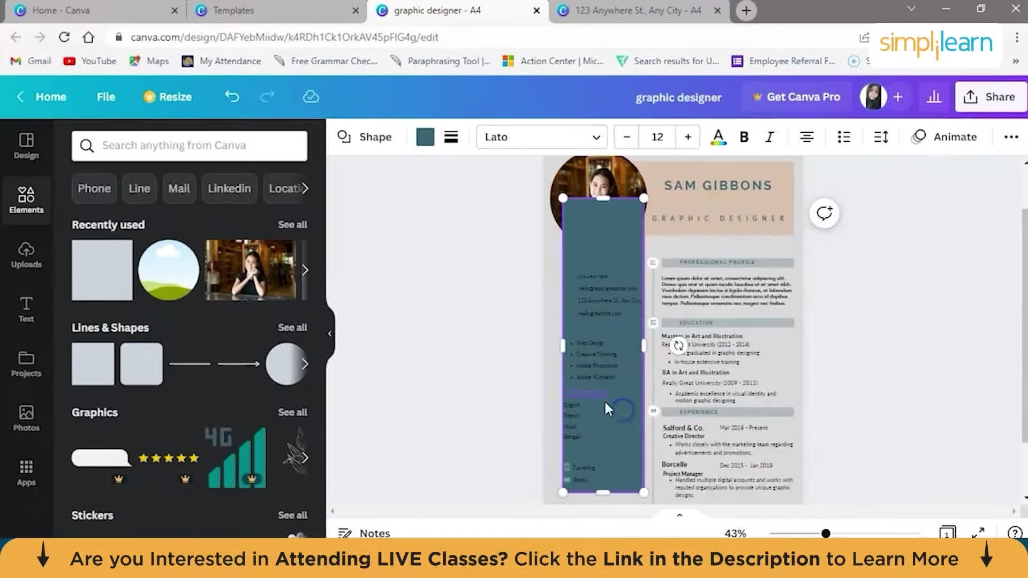This screenshot has height=578, width=1028.
Task: Click Get Canva Pro
Action: point(797,97)
